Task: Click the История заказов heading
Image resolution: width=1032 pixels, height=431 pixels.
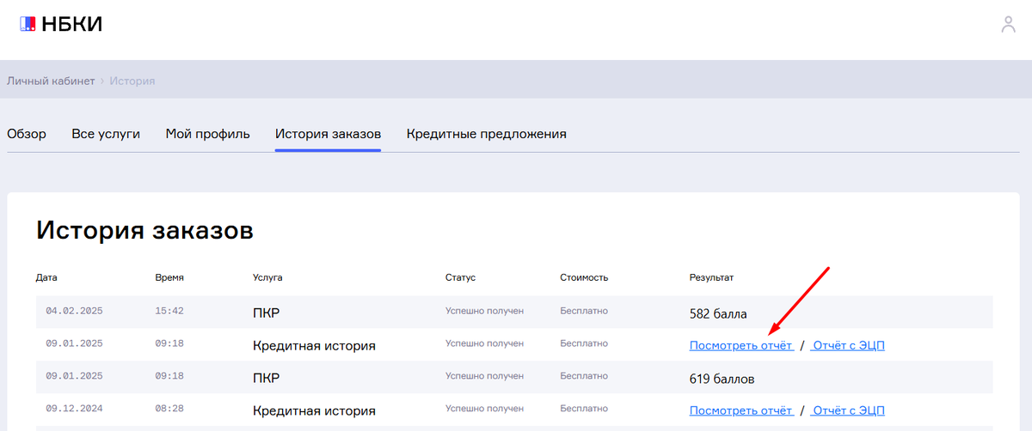Action: click(x=144, y=230)
